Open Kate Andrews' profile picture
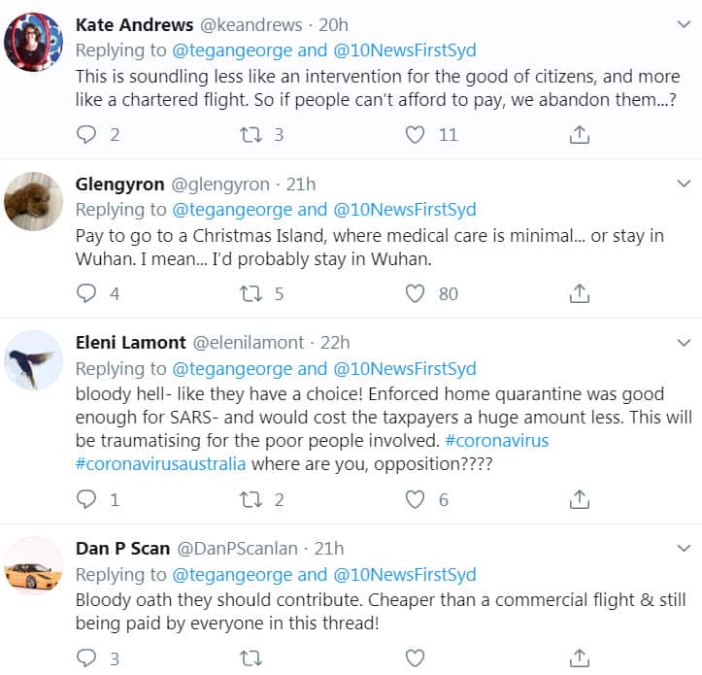Screen dimensions: 702x675 [34, 42]
